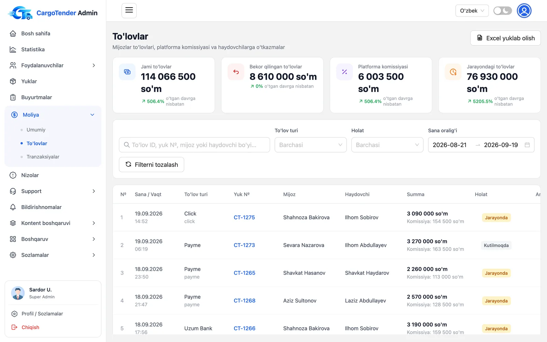Focus the To'lov ID search field
This screenshot has height=342, width=547.
point(194,145)
